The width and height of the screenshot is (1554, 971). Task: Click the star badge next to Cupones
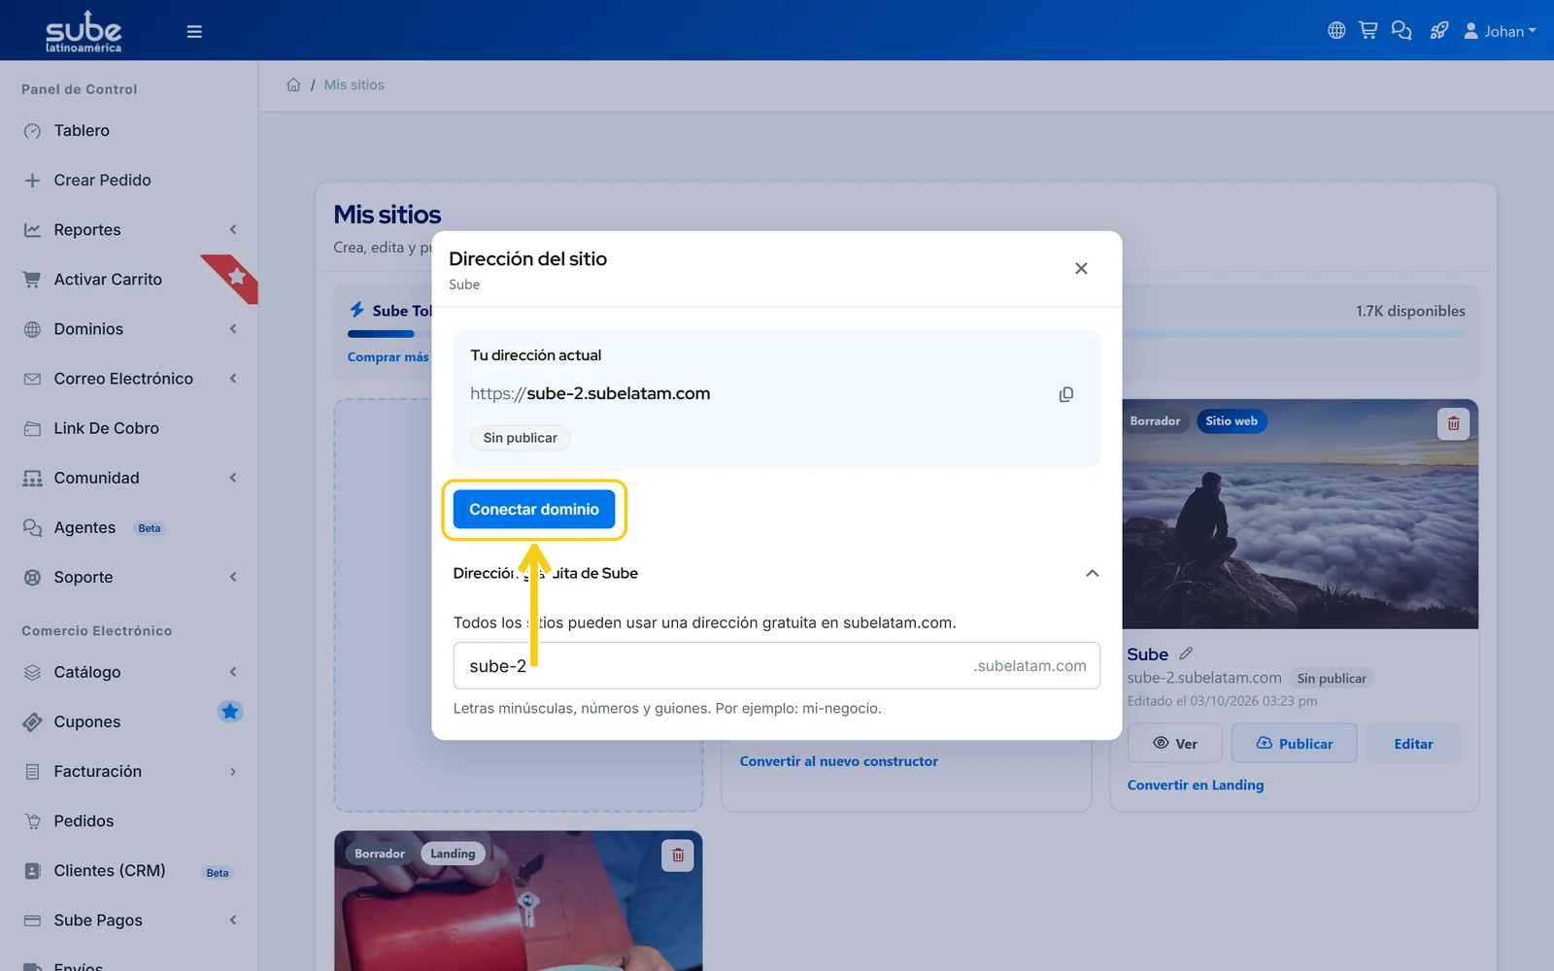click(230, 712)
